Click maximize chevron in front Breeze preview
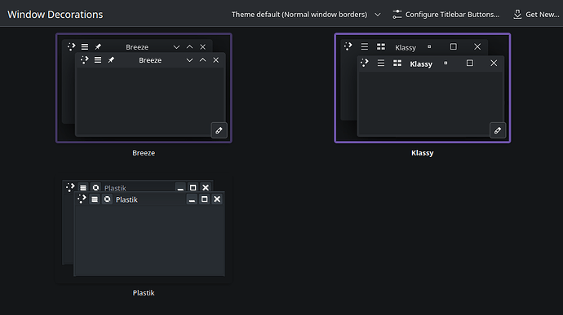 click(203, 60)
